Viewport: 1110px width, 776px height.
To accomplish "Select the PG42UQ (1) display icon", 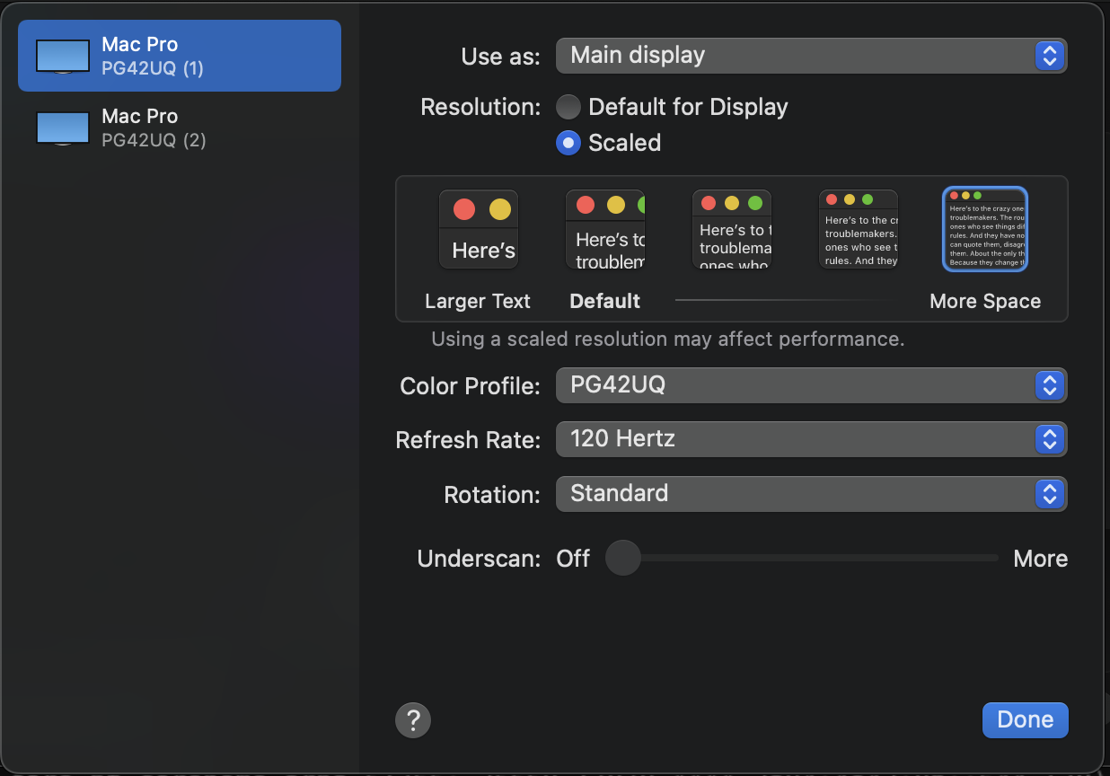I will click(63, 56).
